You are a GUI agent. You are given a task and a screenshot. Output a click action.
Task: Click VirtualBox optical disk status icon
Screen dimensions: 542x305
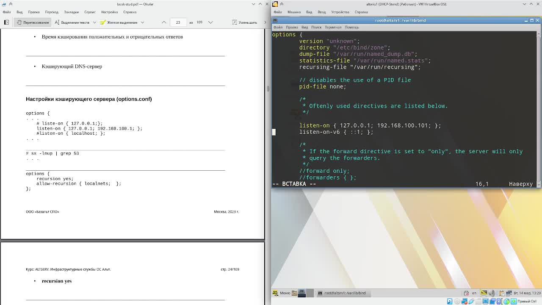[x=457, y=301]
